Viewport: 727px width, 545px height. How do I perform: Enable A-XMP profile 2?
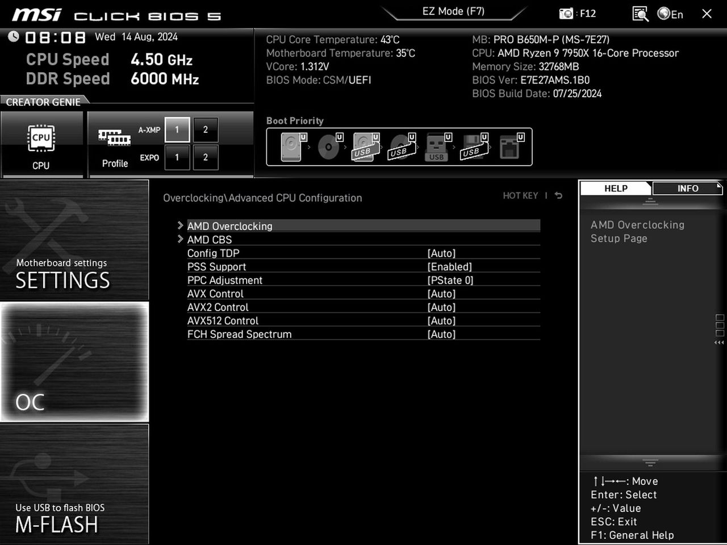pyautogui.click(x=206, y=130)
